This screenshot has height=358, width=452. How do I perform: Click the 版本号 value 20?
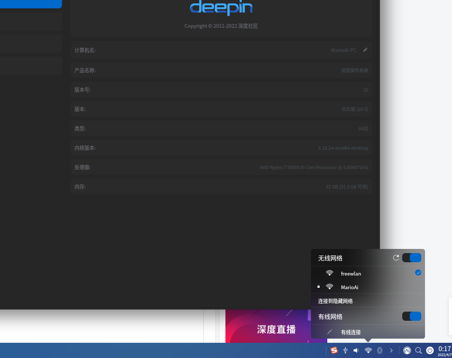click(x=366, y=90)
